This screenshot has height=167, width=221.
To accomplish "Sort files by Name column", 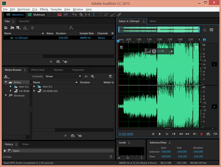I will [x=24, y=33].
